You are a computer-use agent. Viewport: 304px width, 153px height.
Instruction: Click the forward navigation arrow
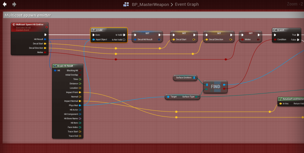pyautogui.click(x=14, y=4)
